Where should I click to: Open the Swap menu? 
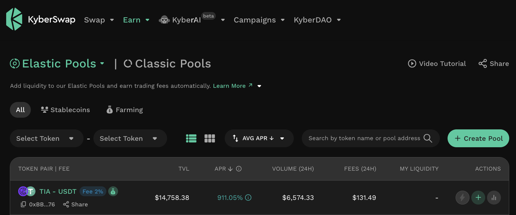(x=99, y=20)
